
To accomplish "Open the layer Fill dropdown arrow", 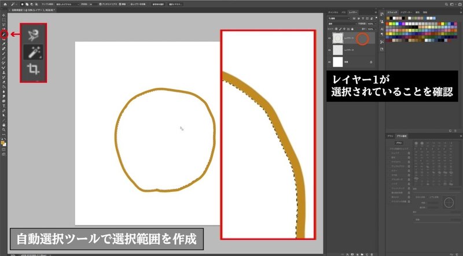I will coord(376,29).
